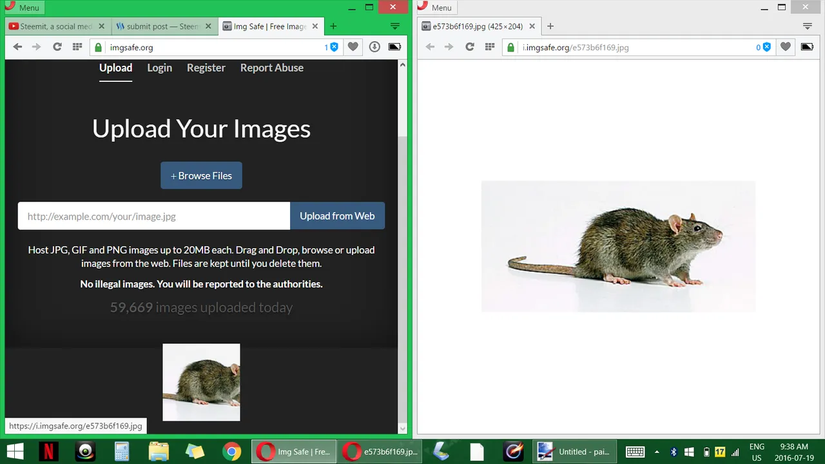This screenshot has height=464, width=825.
Task: Reload the imgsafe.org page
Action: tap(57, 47)
